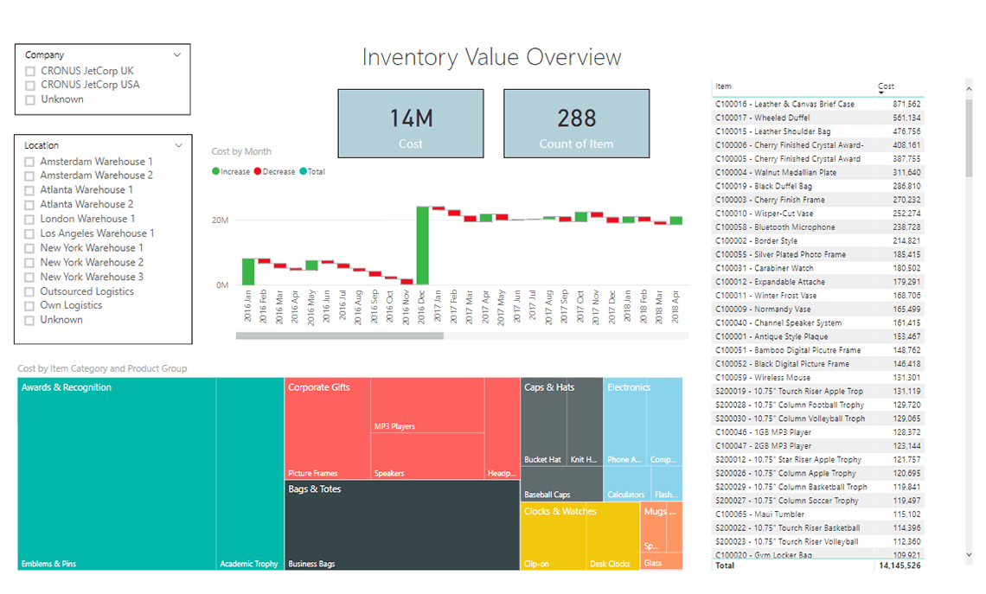Toggle Atlanta Warehouse 1 checkbox
The image size is (986, 594).
[29, 190]
